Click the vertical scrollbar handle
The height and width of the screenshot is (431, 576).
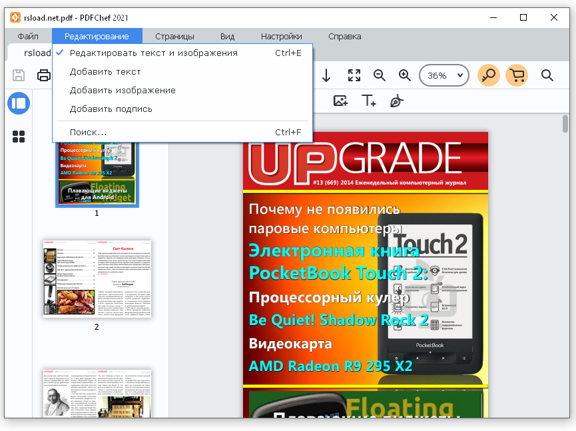click(565, 123)
